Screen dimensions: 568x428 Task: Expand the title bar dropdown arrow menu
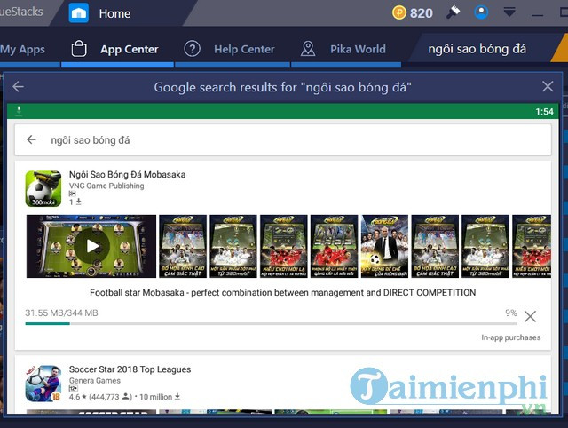tap(509, 13)
